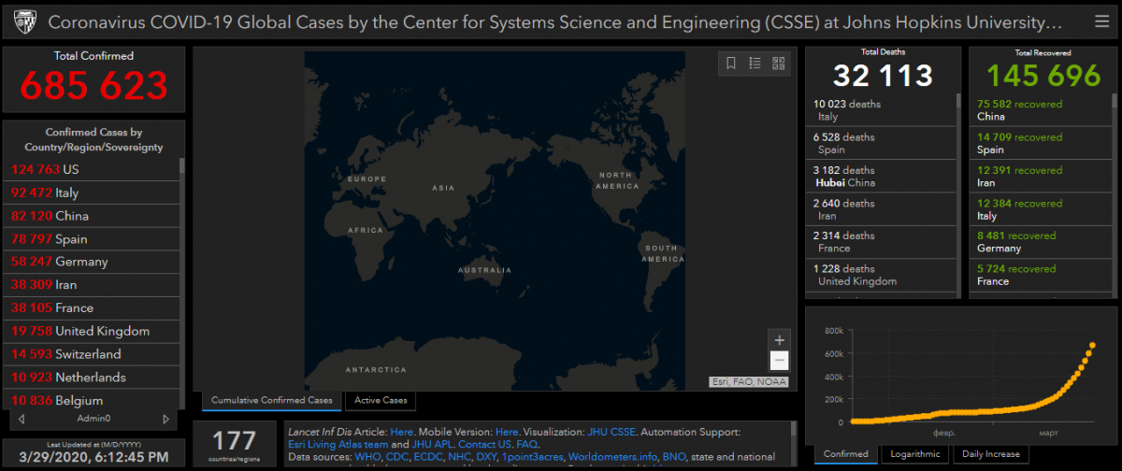1122x471 pixels.
Task: Go to next Admin level arrow
Action: click(x=165, y=419)
